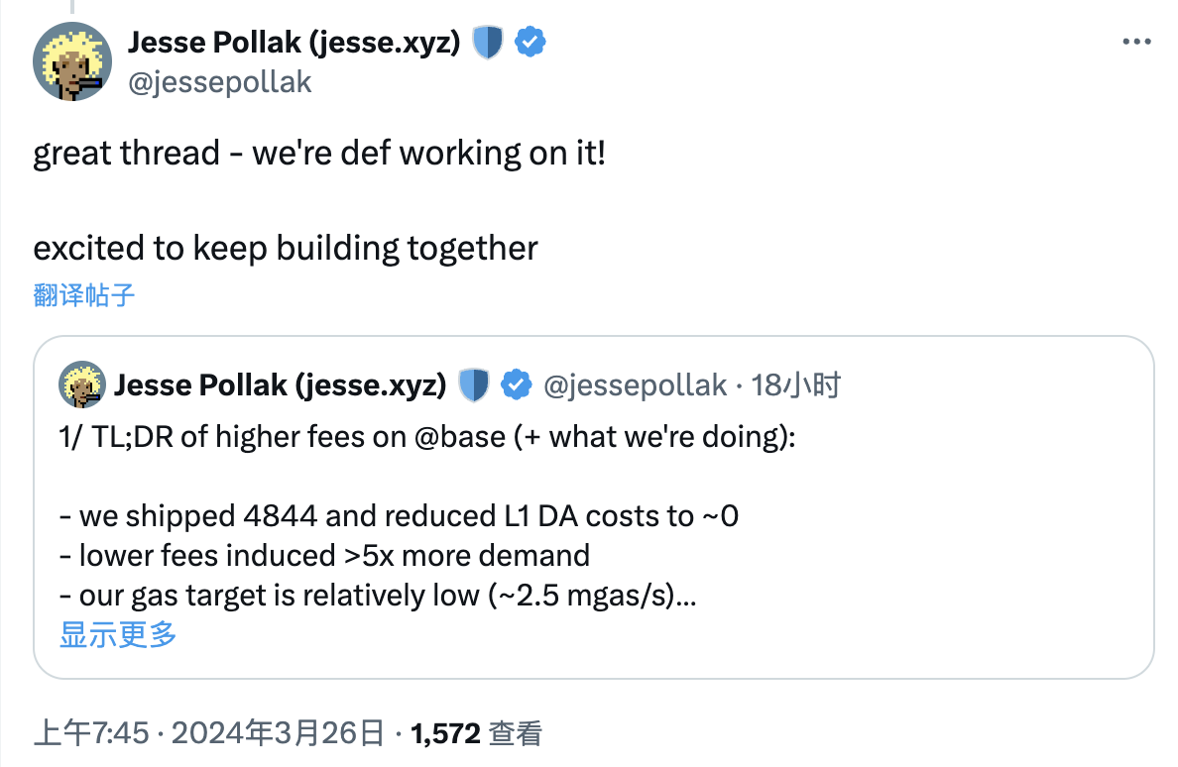Click the verified checkmark in the quoted post header

[x=517, y=385]
